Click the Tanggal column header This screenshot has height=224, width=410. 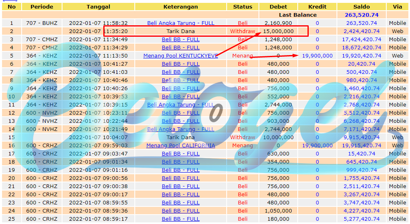(98, 7)
